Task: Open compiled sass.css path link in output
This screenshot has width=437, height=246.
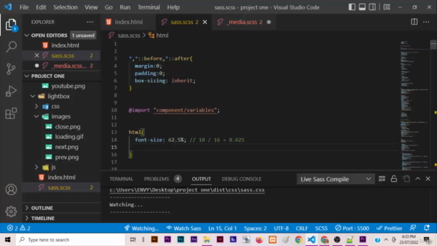Action: (187, 190)
